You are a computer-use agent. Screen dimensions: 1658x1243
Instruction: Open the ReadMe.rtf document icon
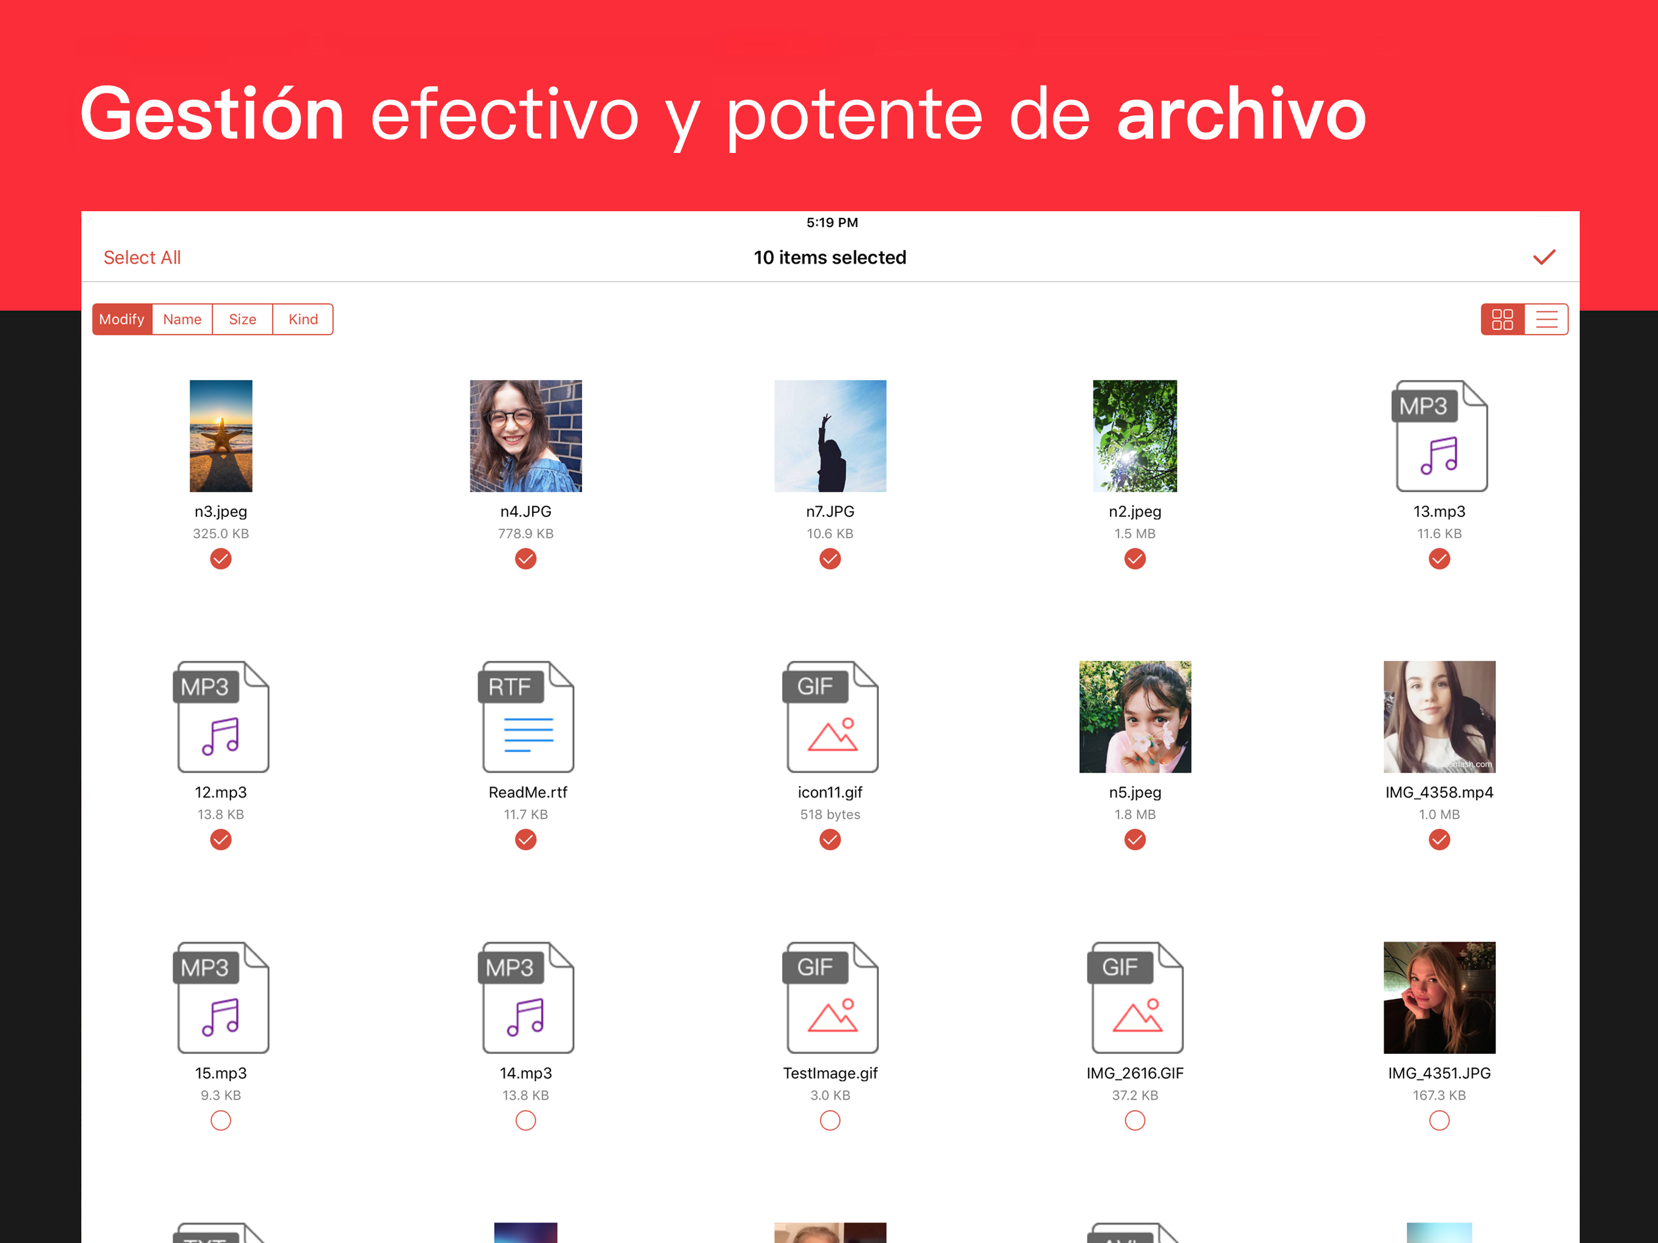click(x=526, y=717)
